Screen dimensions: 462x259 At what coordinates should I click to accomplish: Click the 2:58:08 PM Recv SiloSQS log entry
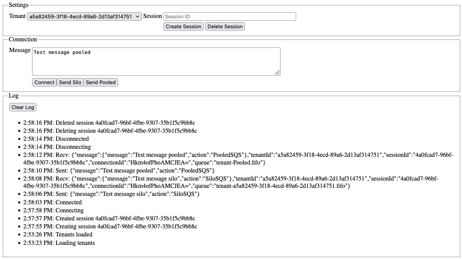point(231,182)
